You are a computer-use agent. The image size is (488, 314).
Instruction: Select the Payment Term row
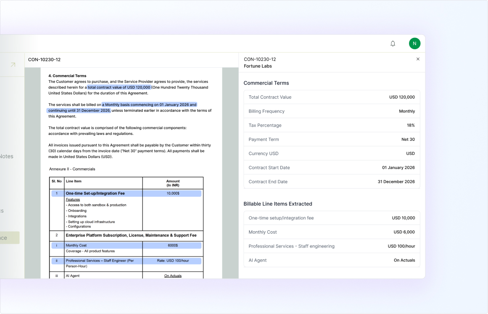pyautogui.click(x=332, y=140)
